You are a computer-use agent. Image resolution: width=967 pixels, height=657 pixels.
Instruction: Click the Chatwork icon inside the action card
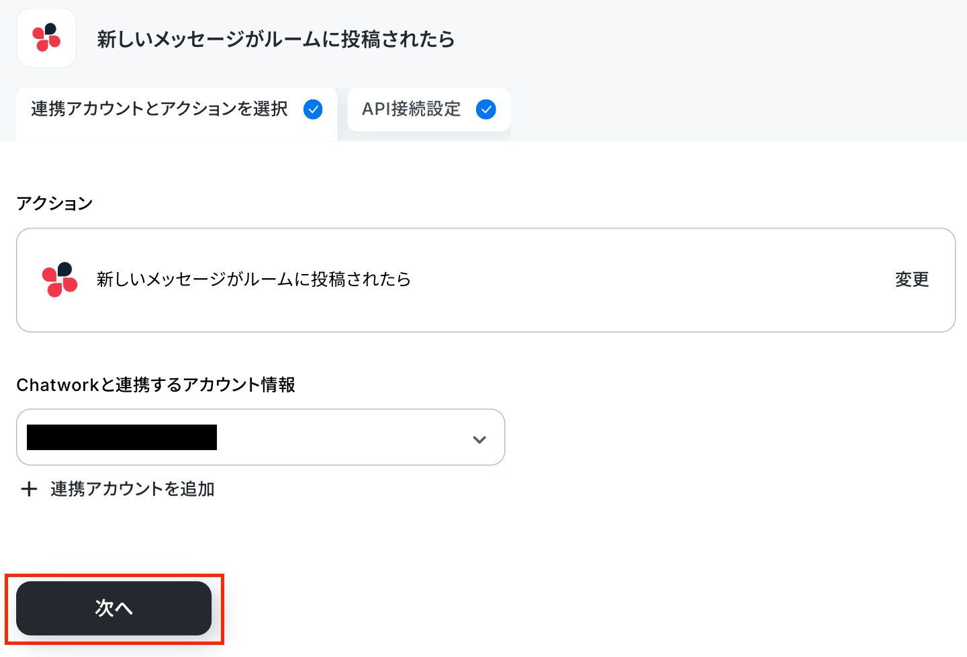pyautogui.click(x=60, y=279)
